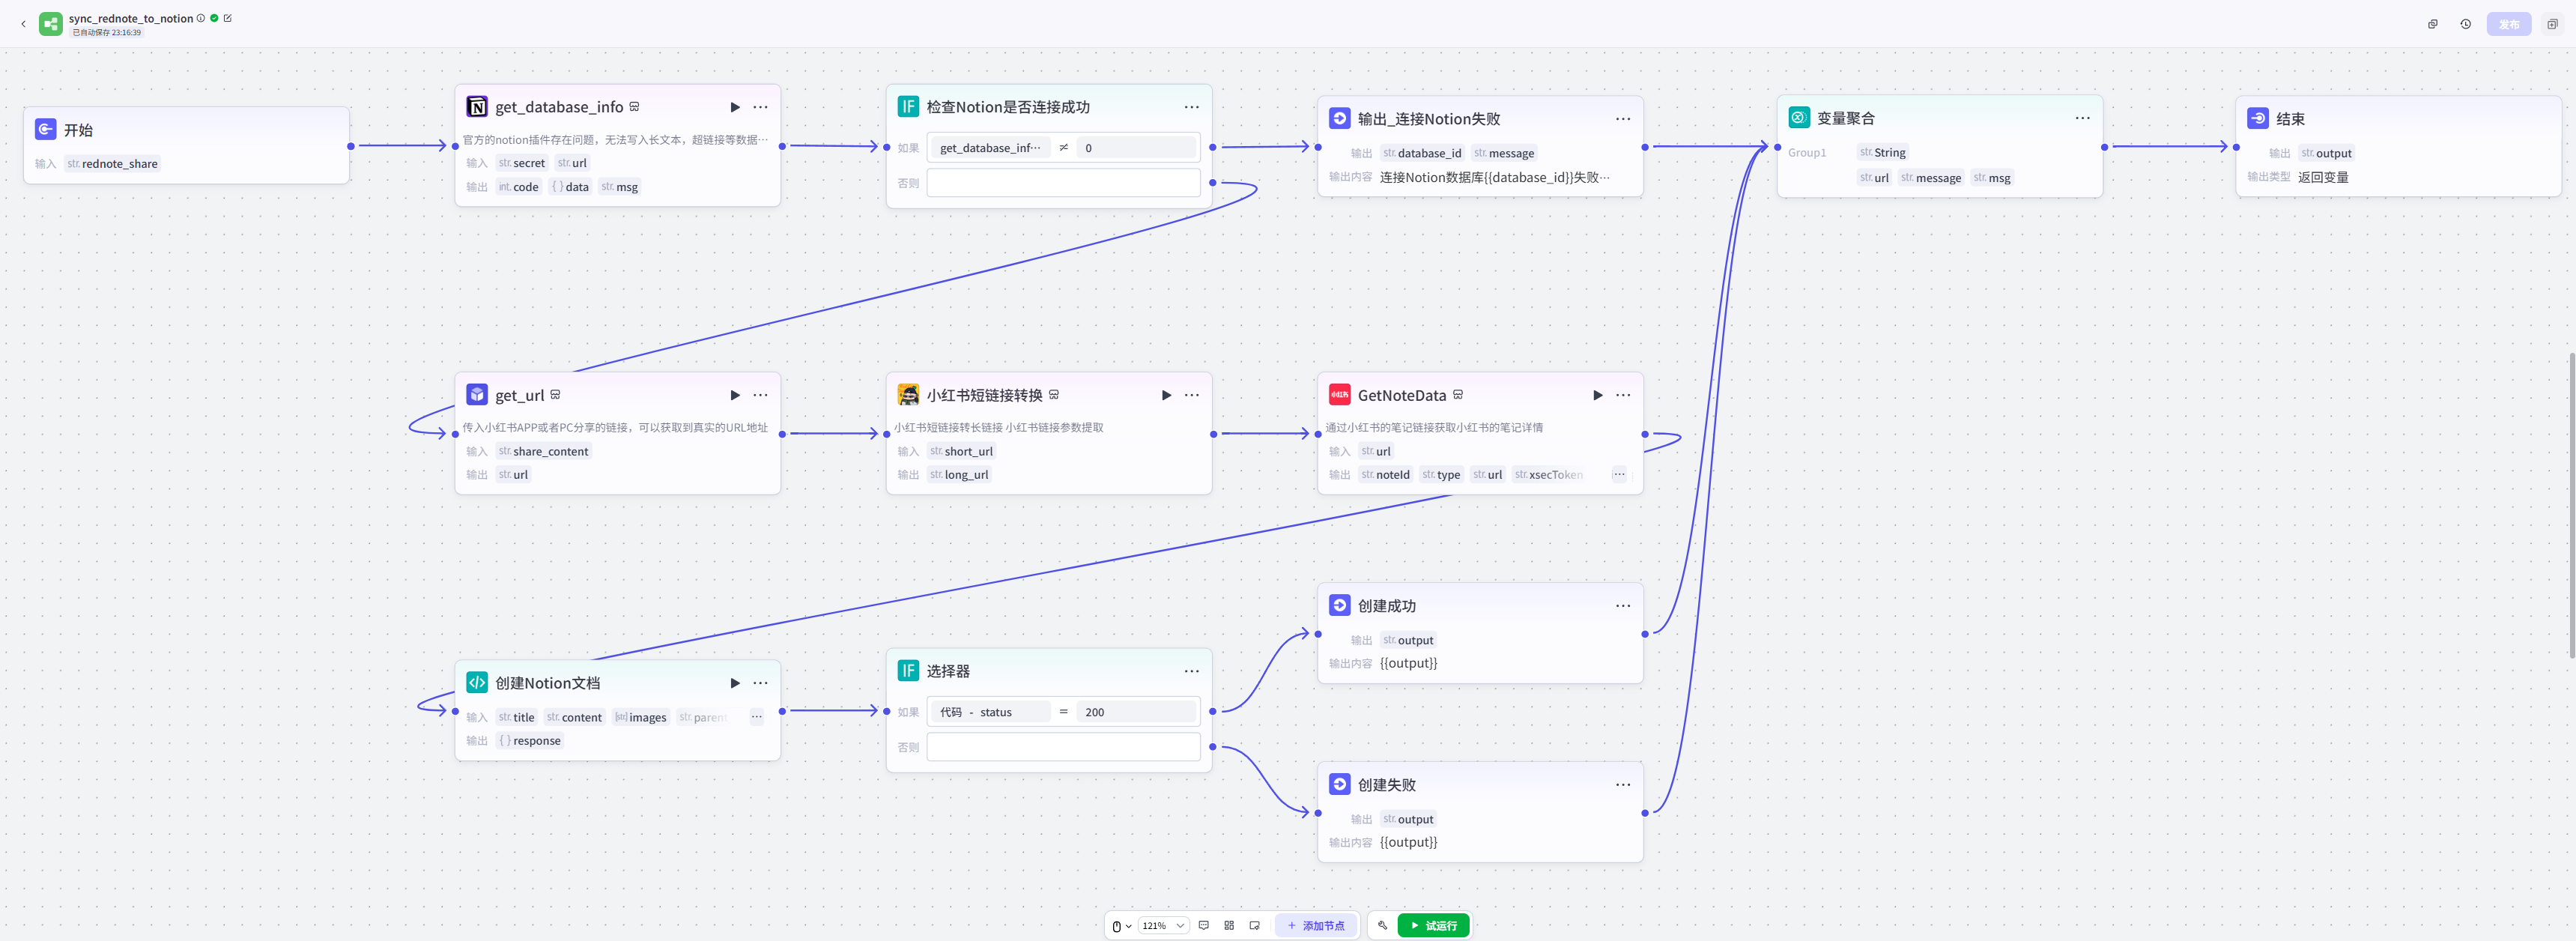
Task: Open more options on get_url node
Action: (760, 395)
